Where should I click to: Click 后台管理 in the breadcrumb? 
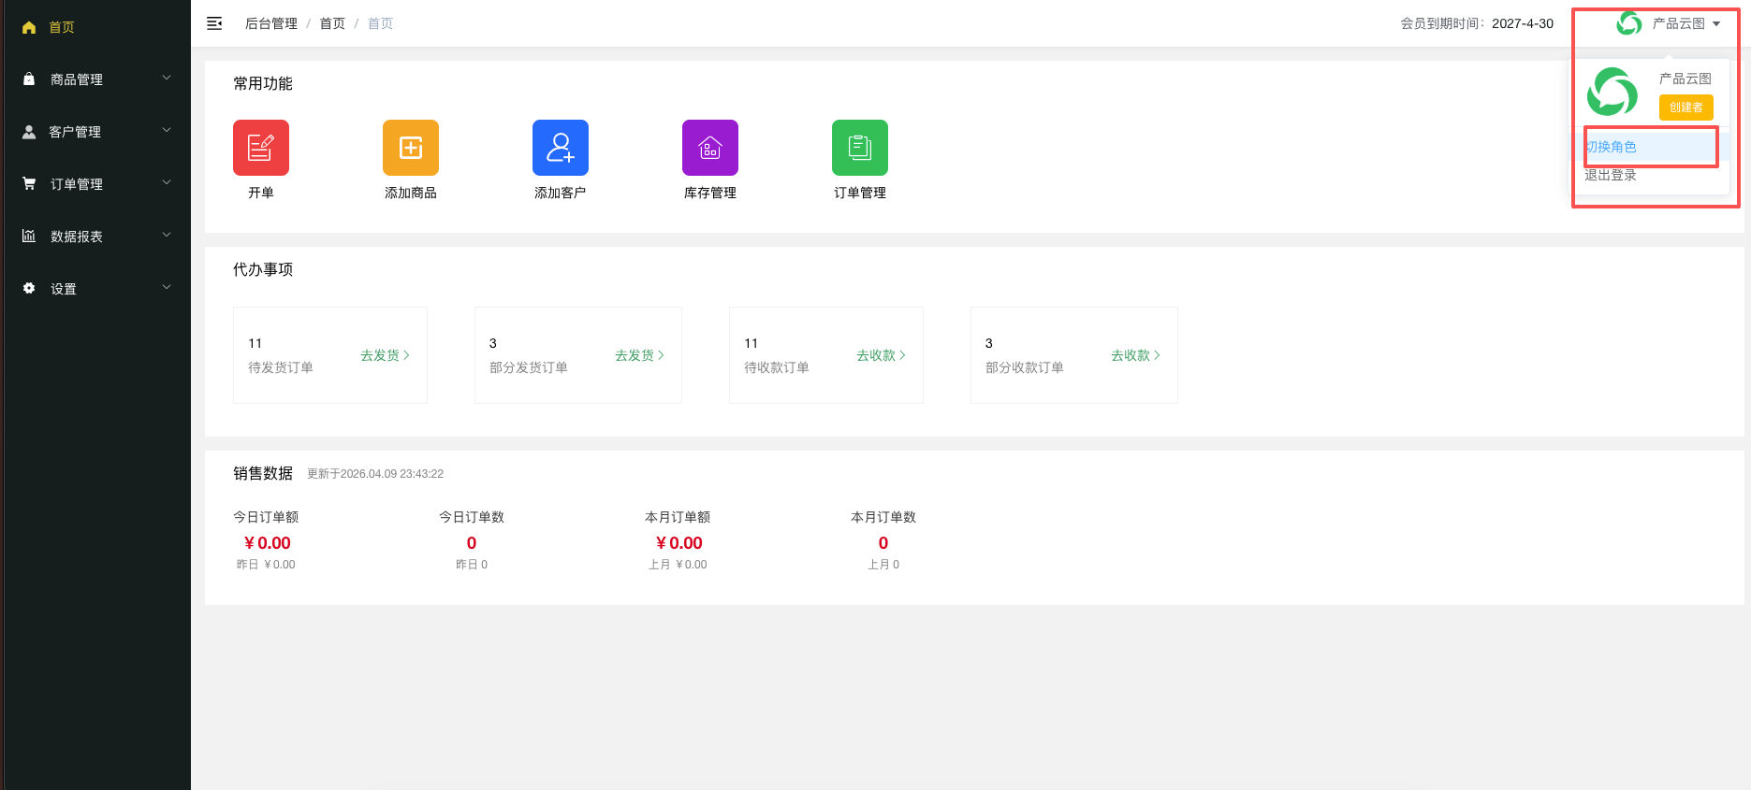[271, 23]
